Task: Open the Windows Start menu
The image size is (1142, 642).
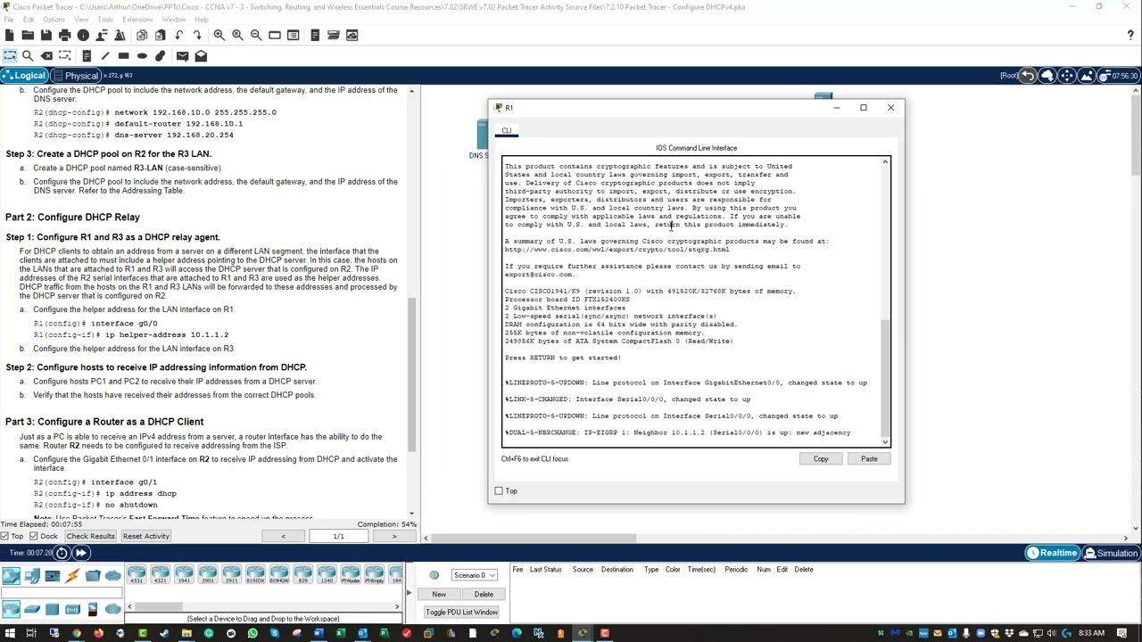Action: pos(9,634)
